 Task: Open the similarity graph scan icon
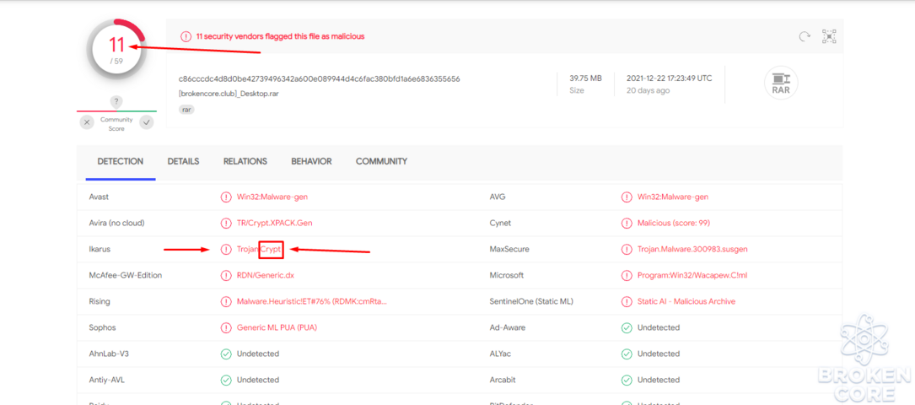coord(829,36)
